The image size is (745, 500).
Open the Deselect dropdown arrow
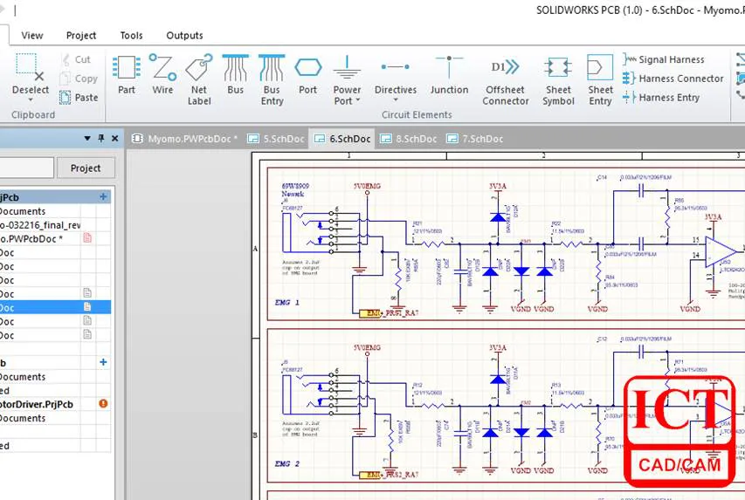tap(31, 99)
